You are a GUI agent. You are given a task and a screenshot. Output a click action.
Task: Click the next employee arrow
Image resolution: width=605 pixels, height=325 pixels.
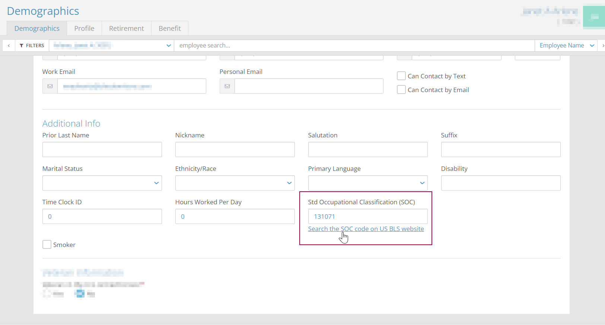(x=602, y=46)
